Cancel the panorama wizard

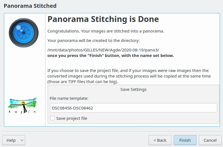point(210,140)
